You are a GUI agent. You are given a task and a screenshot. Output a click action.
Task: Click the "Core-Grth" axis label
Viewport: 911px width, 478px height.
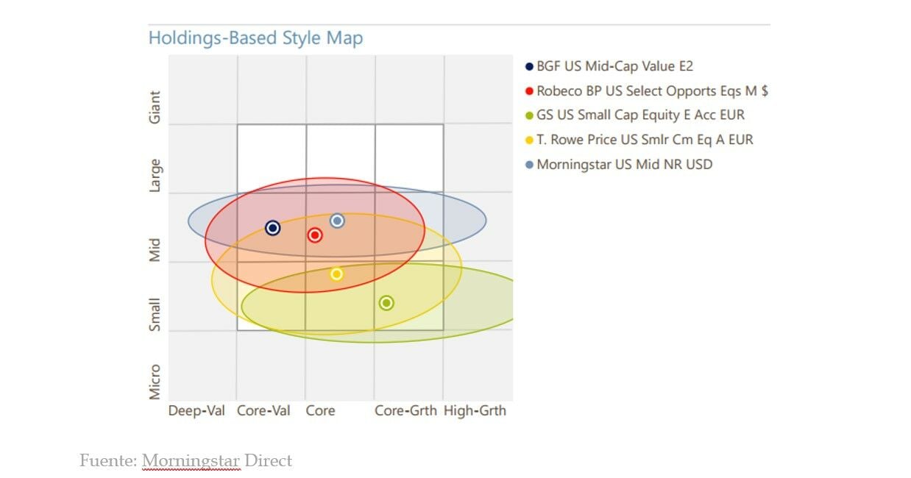click(x=405, y=411)
